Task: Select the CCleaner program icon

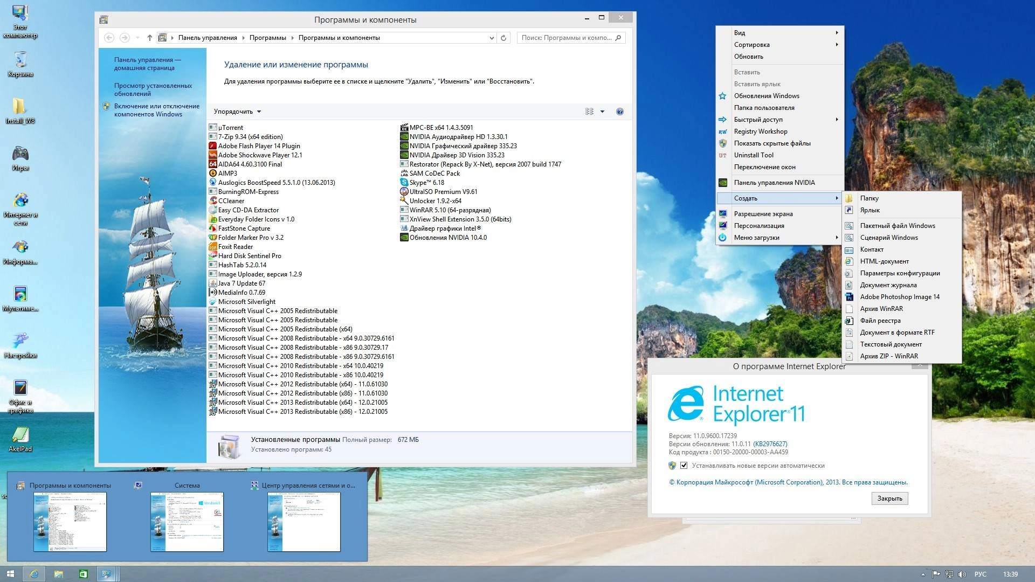Action: click(x=213, y=200)
